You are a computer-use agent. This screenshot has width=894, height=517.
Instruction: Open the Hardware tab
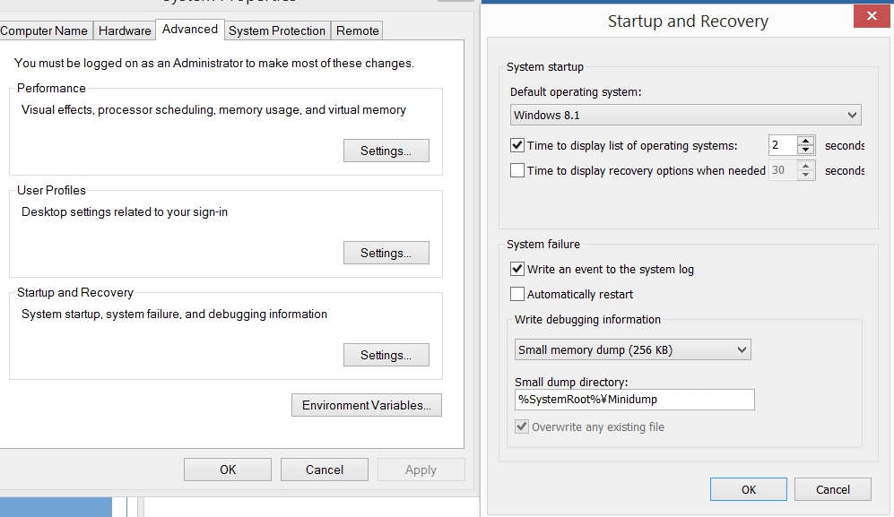coord(125,30)
